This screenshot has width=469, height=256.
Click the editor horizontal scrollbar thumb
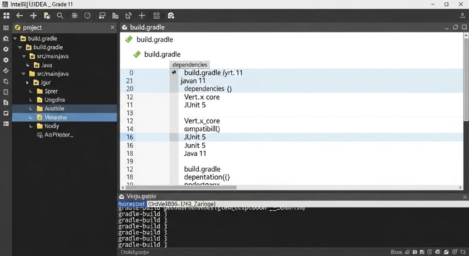[x=180, y=187]
